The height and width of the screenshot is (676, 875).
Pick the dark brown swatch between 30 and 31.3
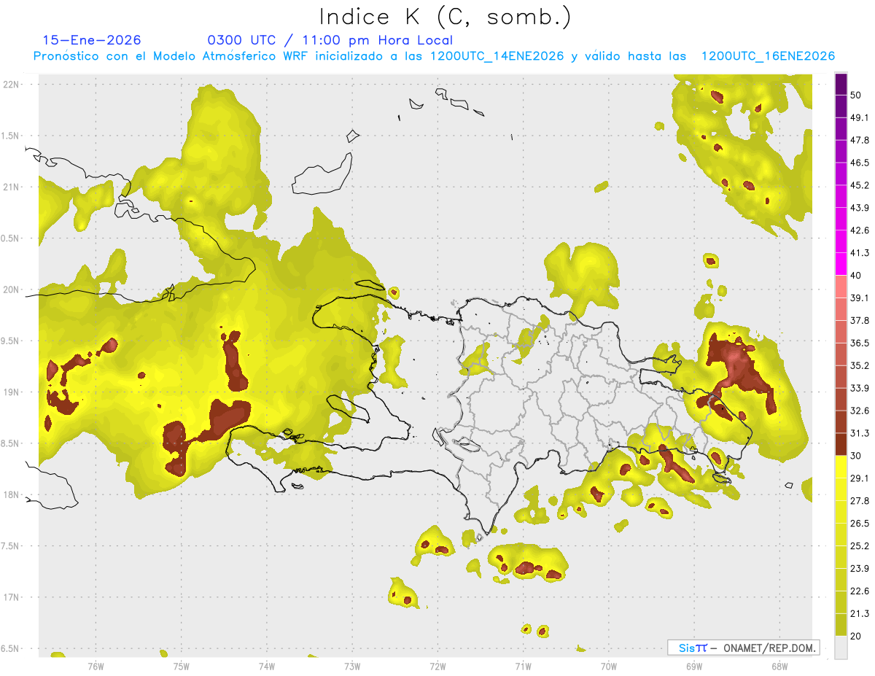(841, 444)
